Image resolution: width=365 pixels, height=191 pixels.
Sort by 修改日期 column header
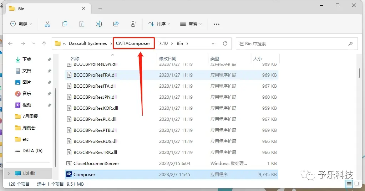168,58
